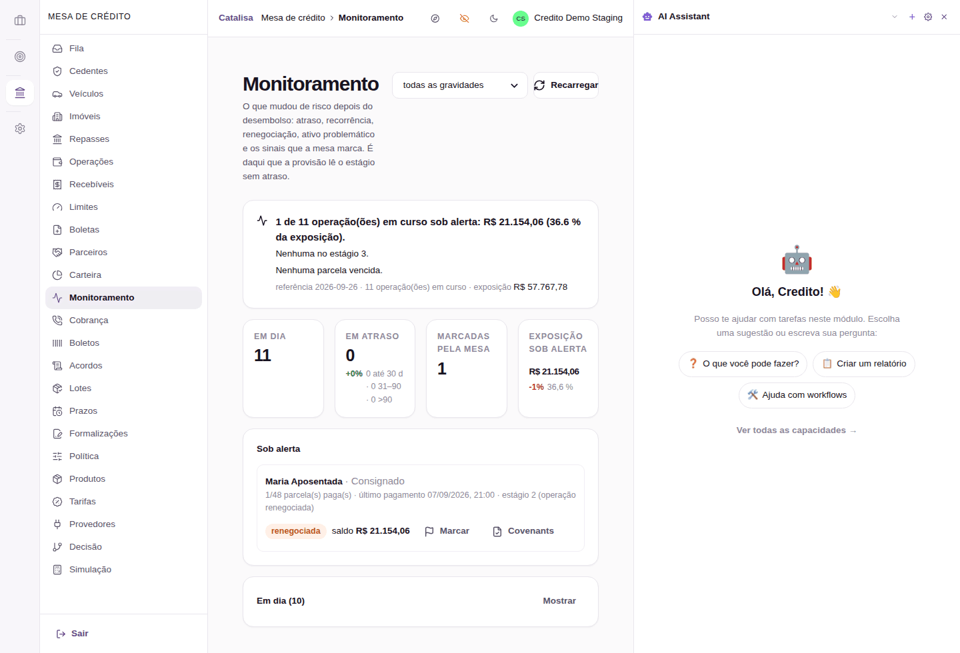The width and height of the screenshot is (960, 653).
Task: Click the Em atraso metric card
Action: (x=375, y=368)
